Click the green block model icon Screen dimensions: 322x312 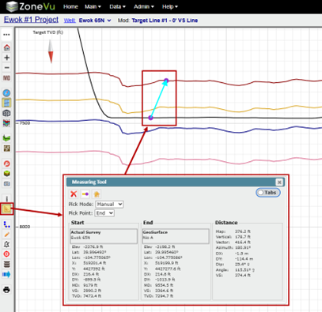(x=6, y=174)
